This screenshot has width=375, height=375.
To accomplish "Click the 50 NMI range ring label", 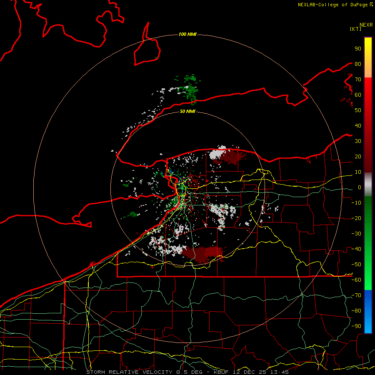I will click(187, 111).
